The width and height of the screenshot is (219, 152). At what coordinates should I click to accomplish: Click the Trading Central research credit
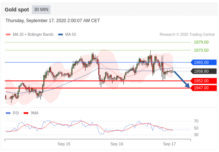tap(187, 34)
